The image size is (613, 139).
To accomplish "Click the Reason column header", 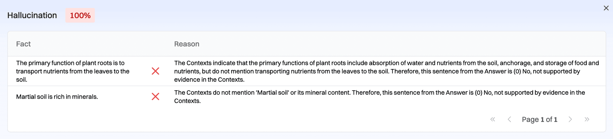I will pos(186,44).
